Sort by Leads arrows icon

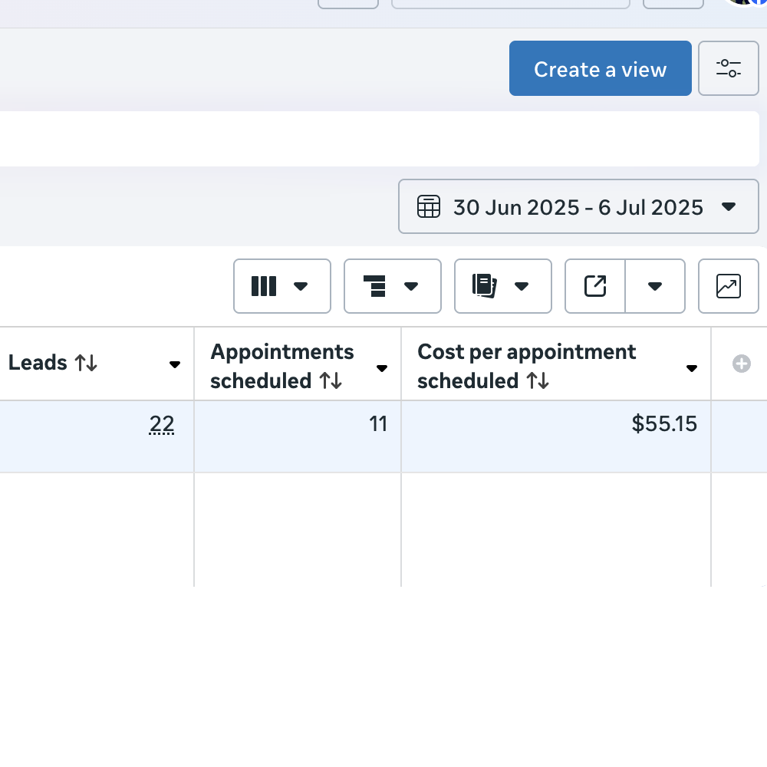86,363
